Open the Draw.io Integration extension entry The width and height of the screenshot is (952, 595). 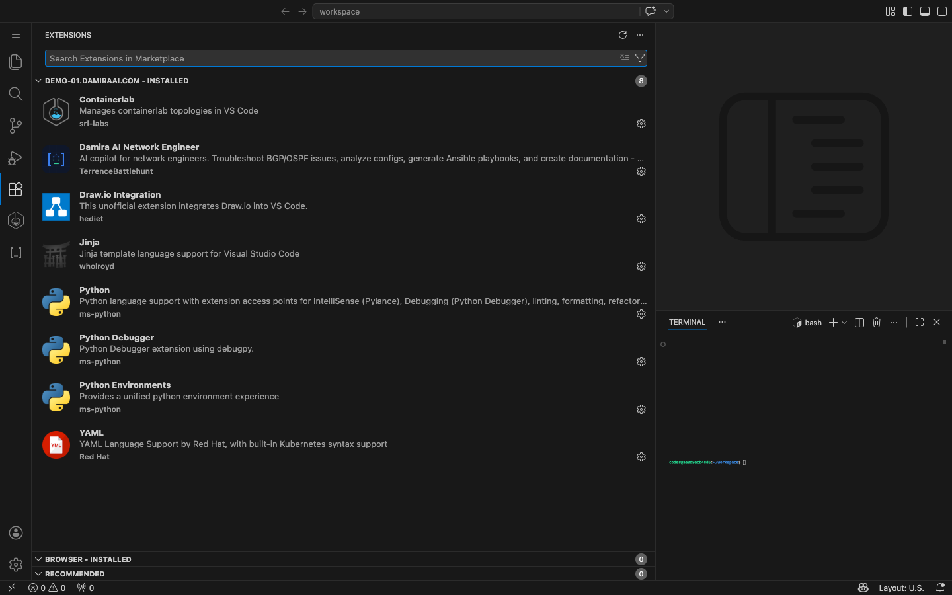[343, 207]
